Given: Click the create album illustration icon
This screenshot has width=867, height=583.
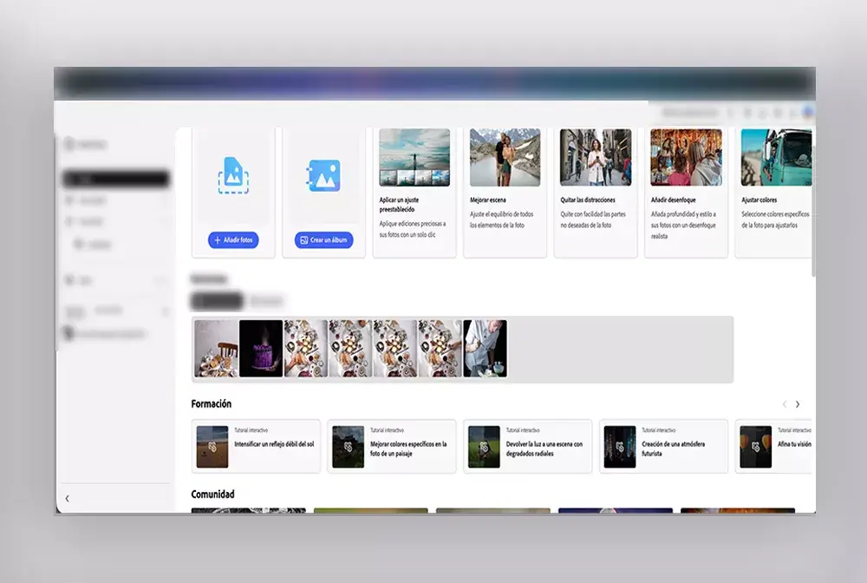Looking at the screenshot, I should (x=323, y=175).
